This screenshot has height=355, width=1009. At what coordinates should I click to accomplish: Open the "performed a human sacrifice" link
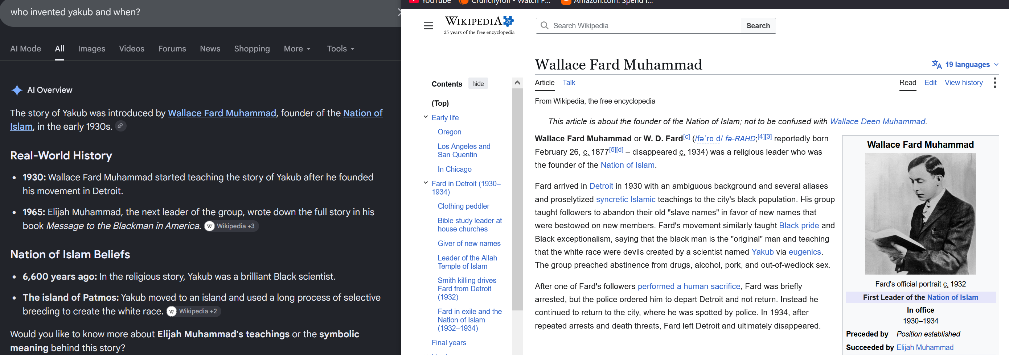click(689, 287)
